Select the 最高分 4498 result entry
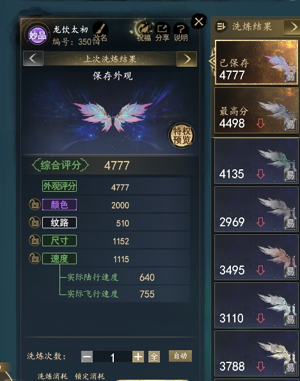Screen dimensions: 300x381 (257, 110)
